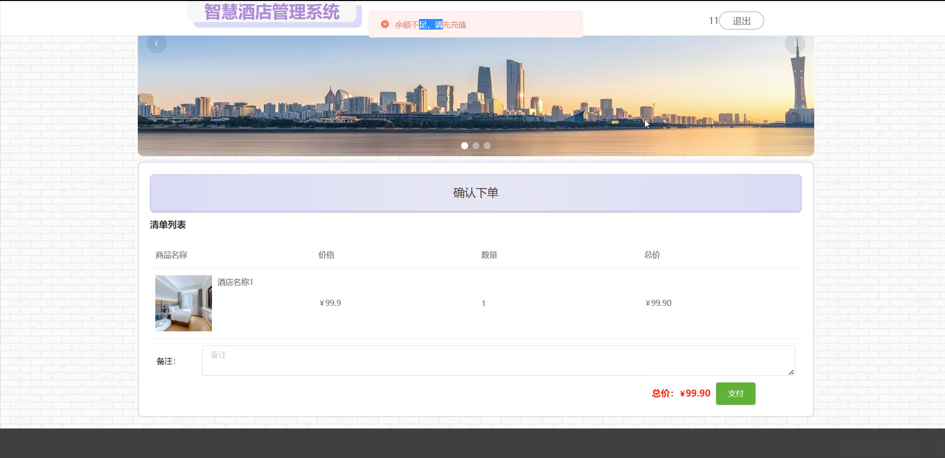Click the 备注： field label
The height and width of the screenshot is (458, 945).
166,361
